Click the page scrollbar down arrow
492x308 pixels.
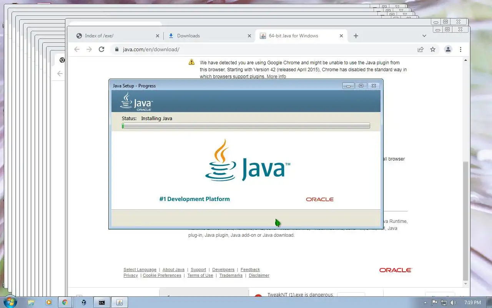(x=466, y=284)
